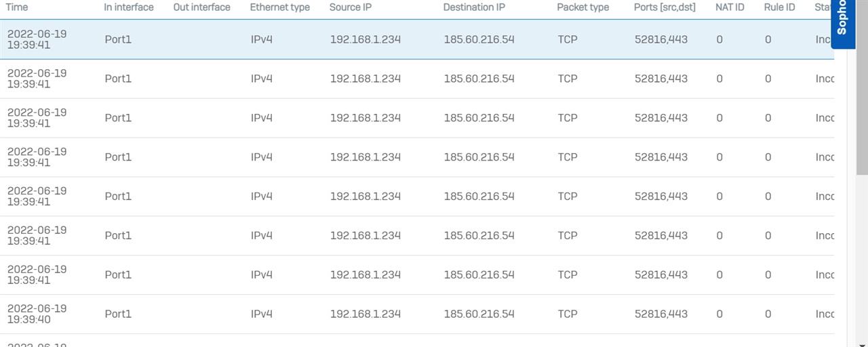Click the vertical scrollbar thumb
The height and width of the screenshot is (347, 868).
[x=863, y=87]
